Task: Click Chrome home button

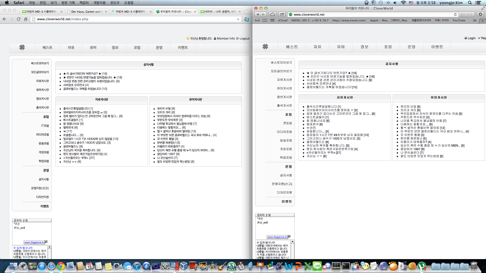Action: pos(26,19)
